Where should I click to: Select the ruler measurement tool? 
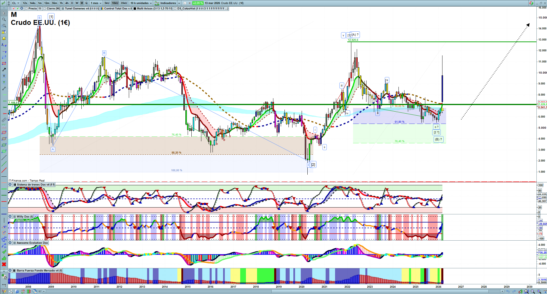(x=4, y=120)
